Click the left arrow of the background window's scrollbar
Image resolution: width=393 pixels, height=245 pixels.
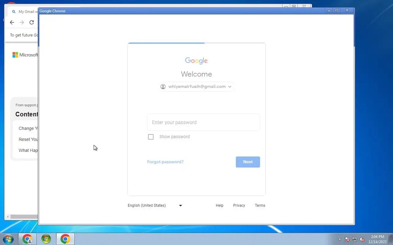click(x=8, y=217)
